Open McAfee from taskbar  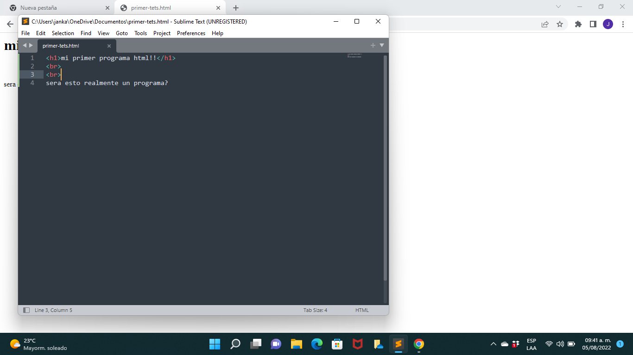point(357,344)
